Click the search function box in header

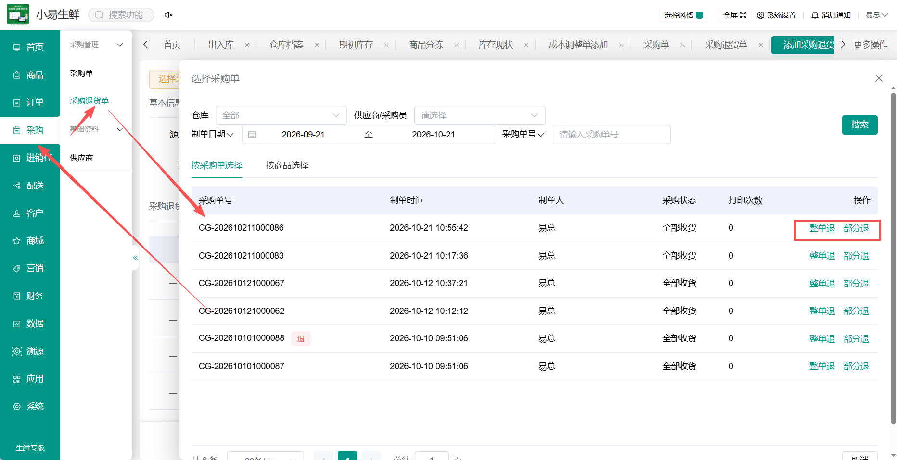click(121, 15)
